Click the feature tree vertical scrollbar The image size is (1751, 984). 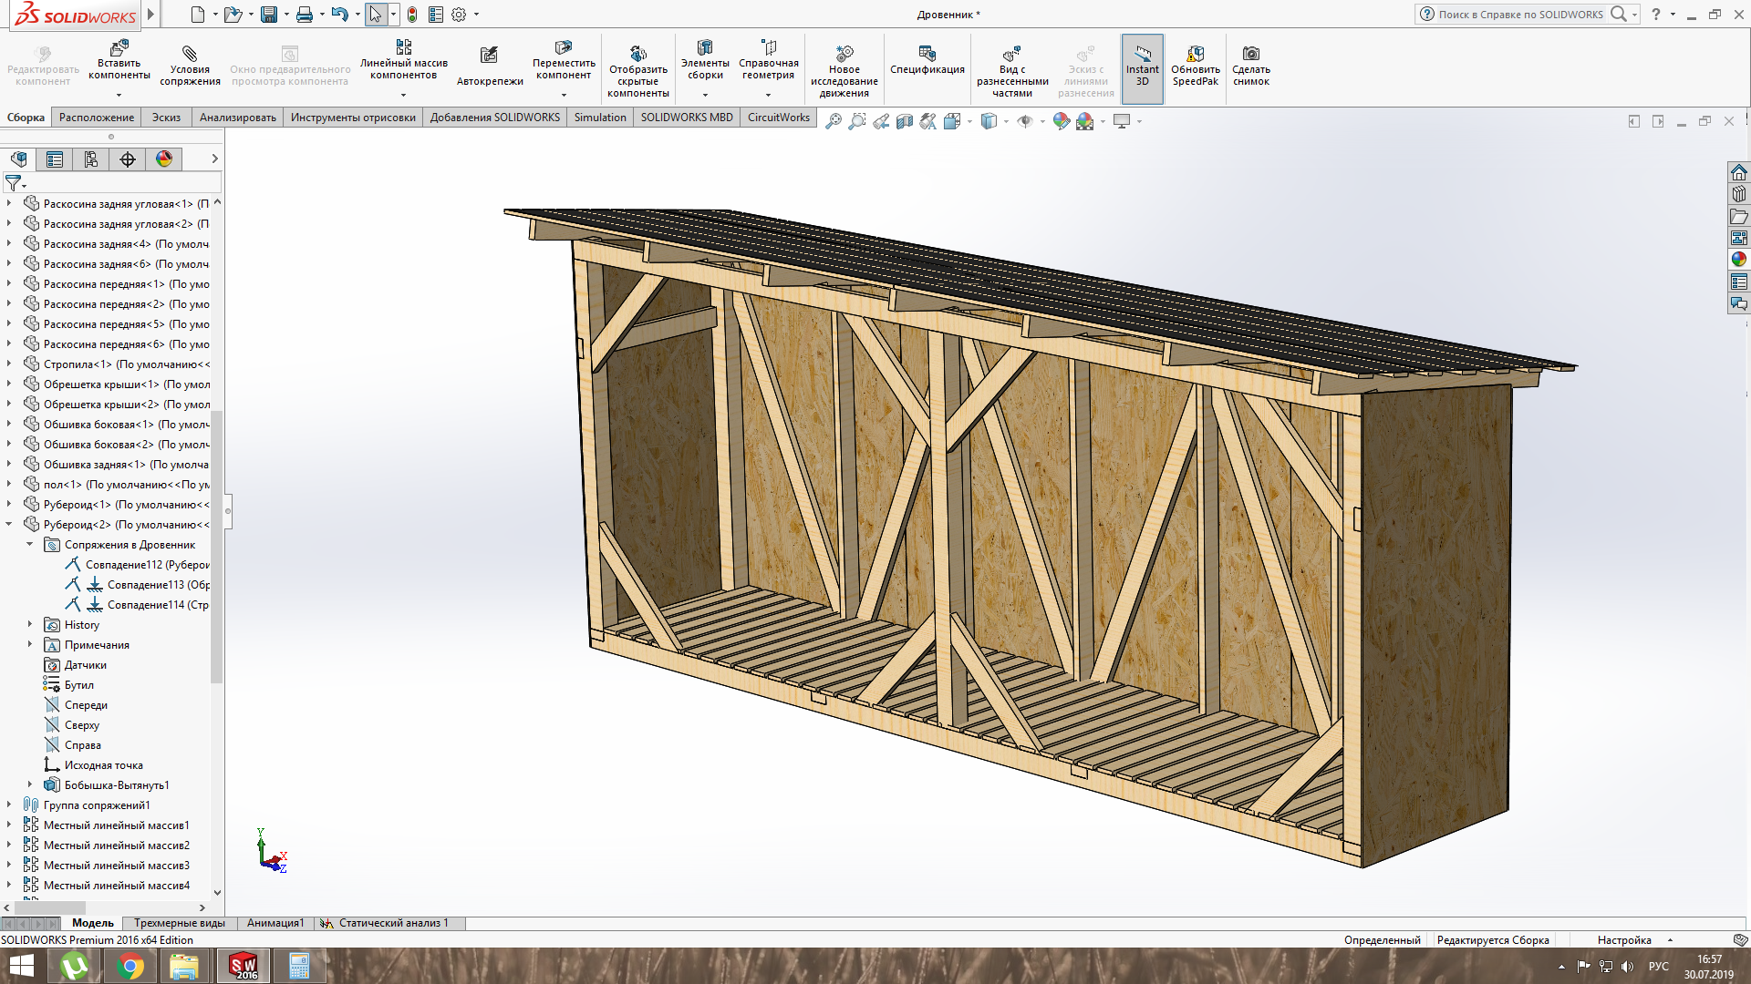click(217, 547)
